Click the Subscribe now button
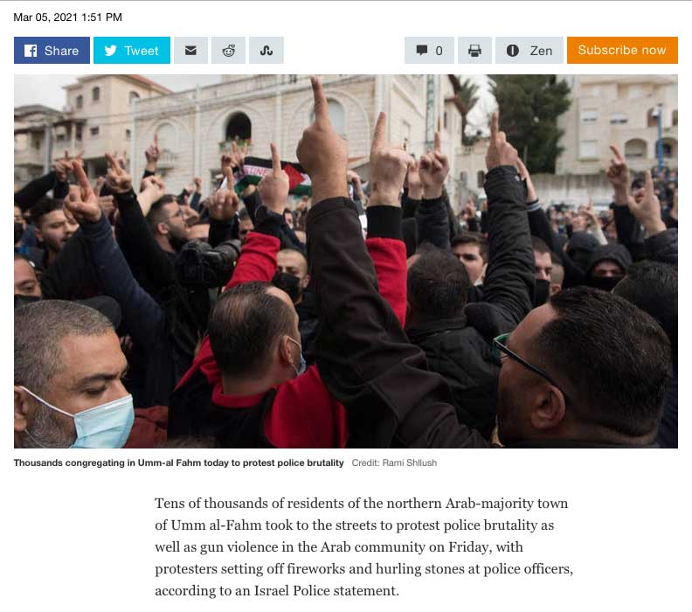The height and width of the screenshot is (612, 692). (x=622, y=51)
